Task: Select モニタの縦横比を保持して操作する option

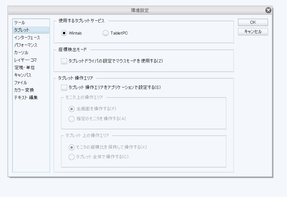Action: click(72, 147)
